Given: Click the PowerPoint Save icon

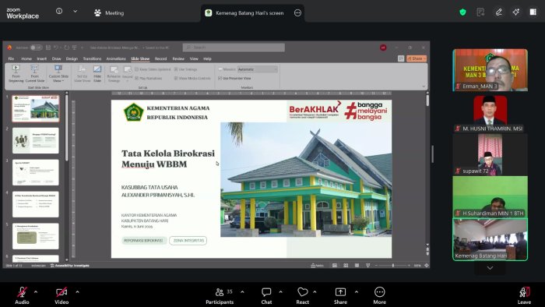Looking at the screenshot, I should click(48, 48).
